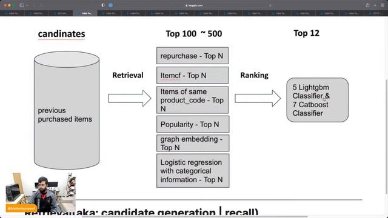Click the webcam video thumbnail overlay
Image resolution: width=388 pixels, height=218 pixels.
[x=41, y=193]
